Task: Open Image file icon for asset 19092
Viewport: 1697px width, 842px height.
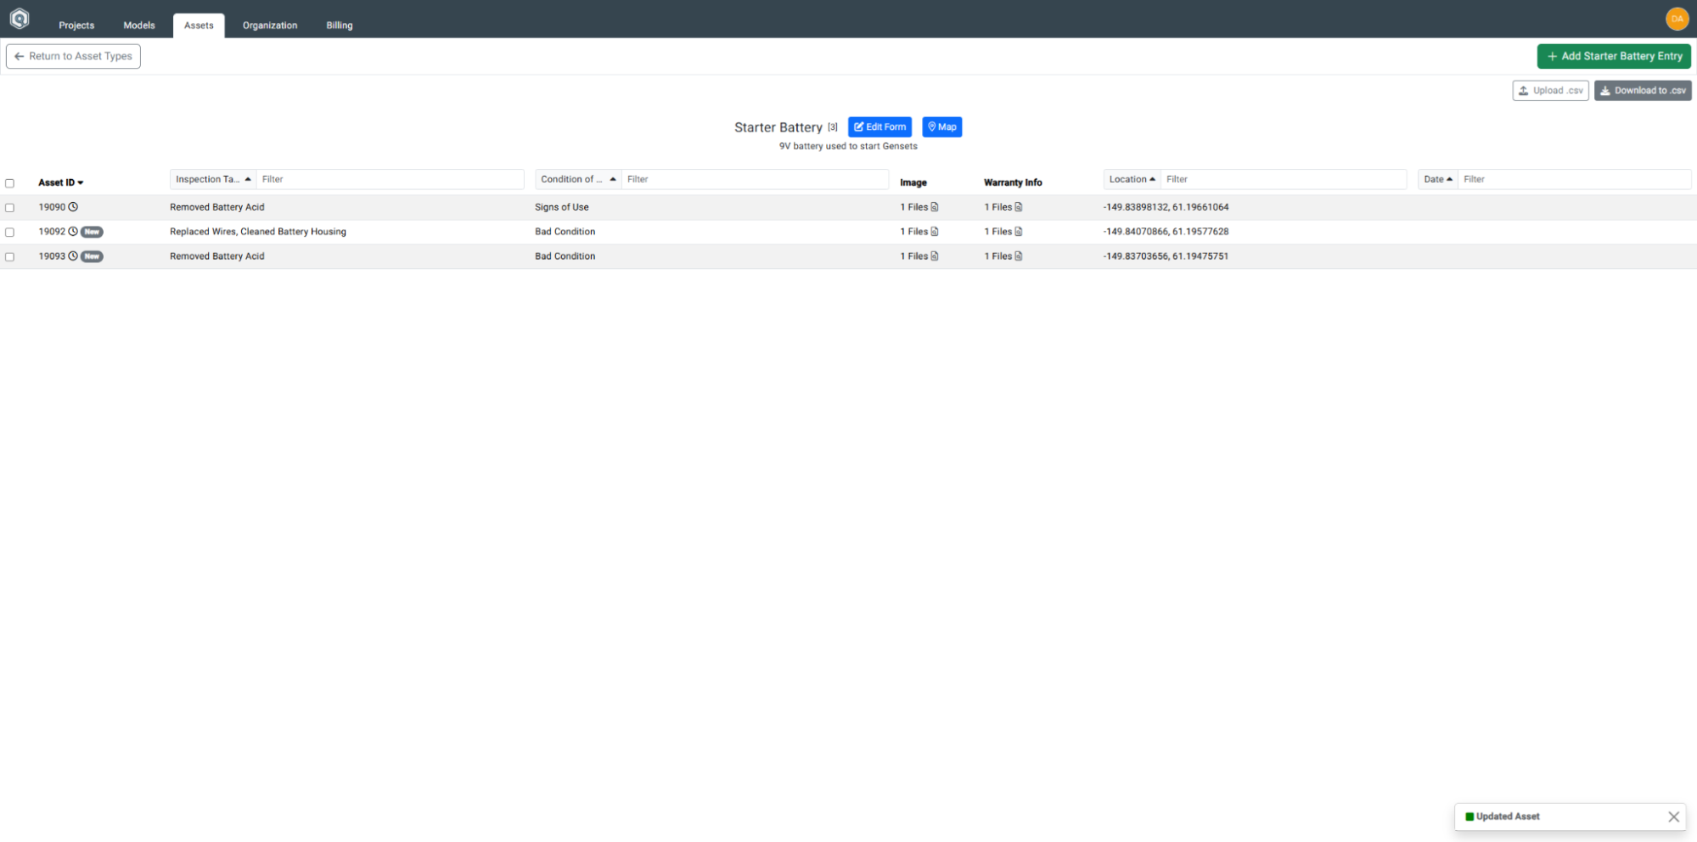Action: click(x=935, y=232)
